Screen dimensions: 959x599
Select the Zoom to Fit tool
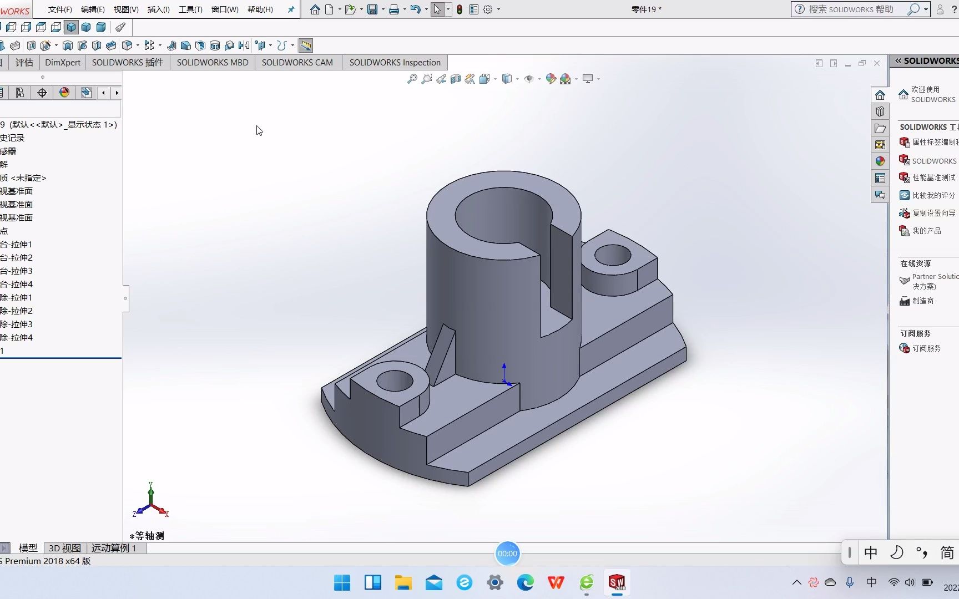412,79
